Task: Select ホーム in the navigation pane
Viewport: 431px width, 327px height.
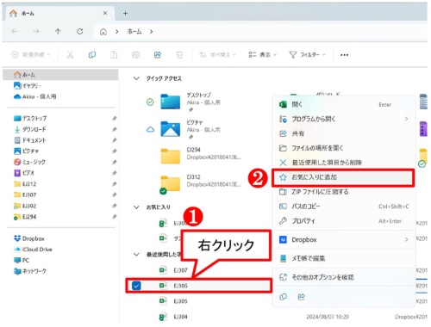Action: click(60, 75)
